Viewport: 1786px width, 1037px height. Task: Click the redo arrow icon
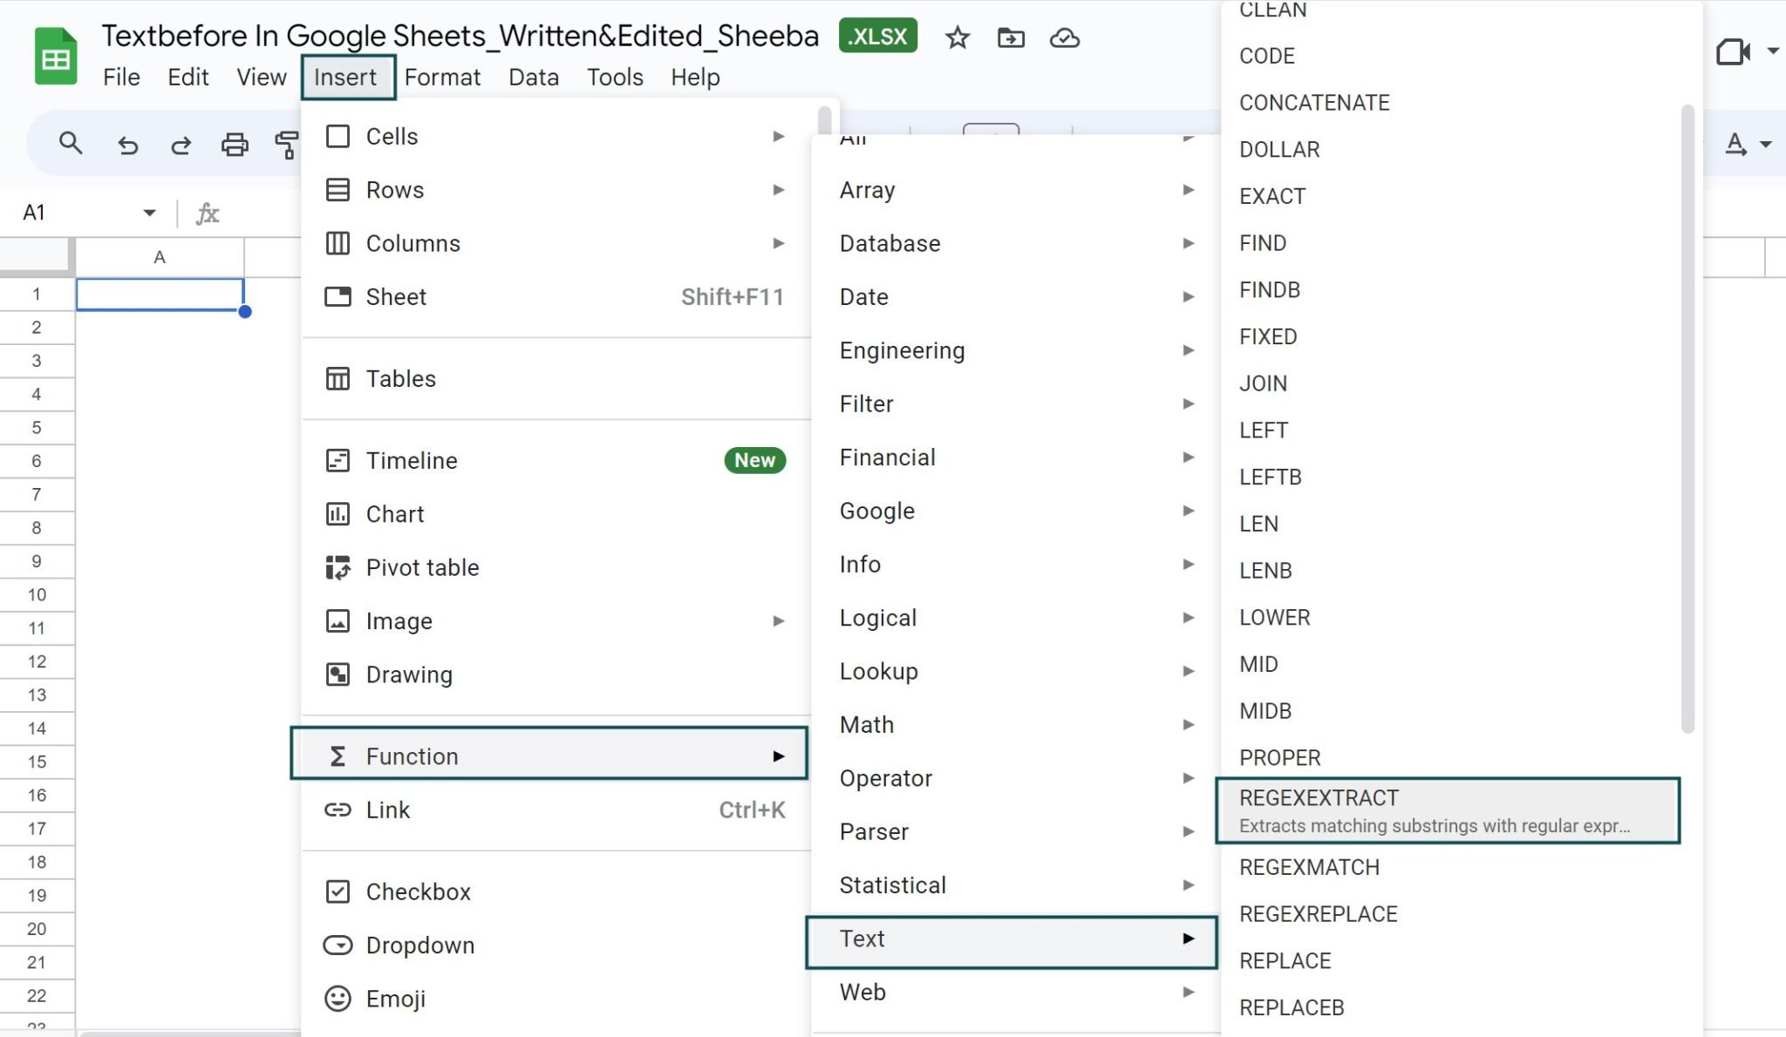pyautogui.click(x=181, y=144)
